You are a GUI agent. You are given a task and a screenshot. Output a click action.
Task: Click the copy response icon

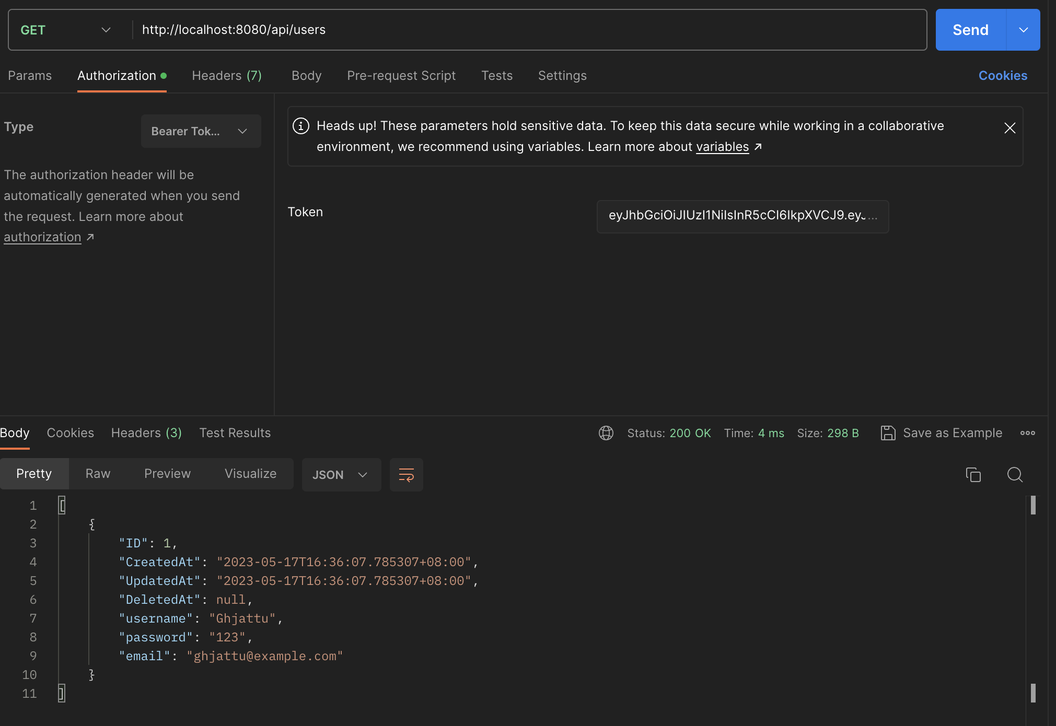click(x=973, y=475)
